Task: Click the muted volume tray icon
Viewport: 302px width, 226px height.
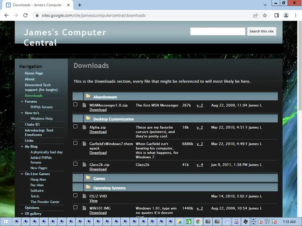Action: click(x=260, y=222)
